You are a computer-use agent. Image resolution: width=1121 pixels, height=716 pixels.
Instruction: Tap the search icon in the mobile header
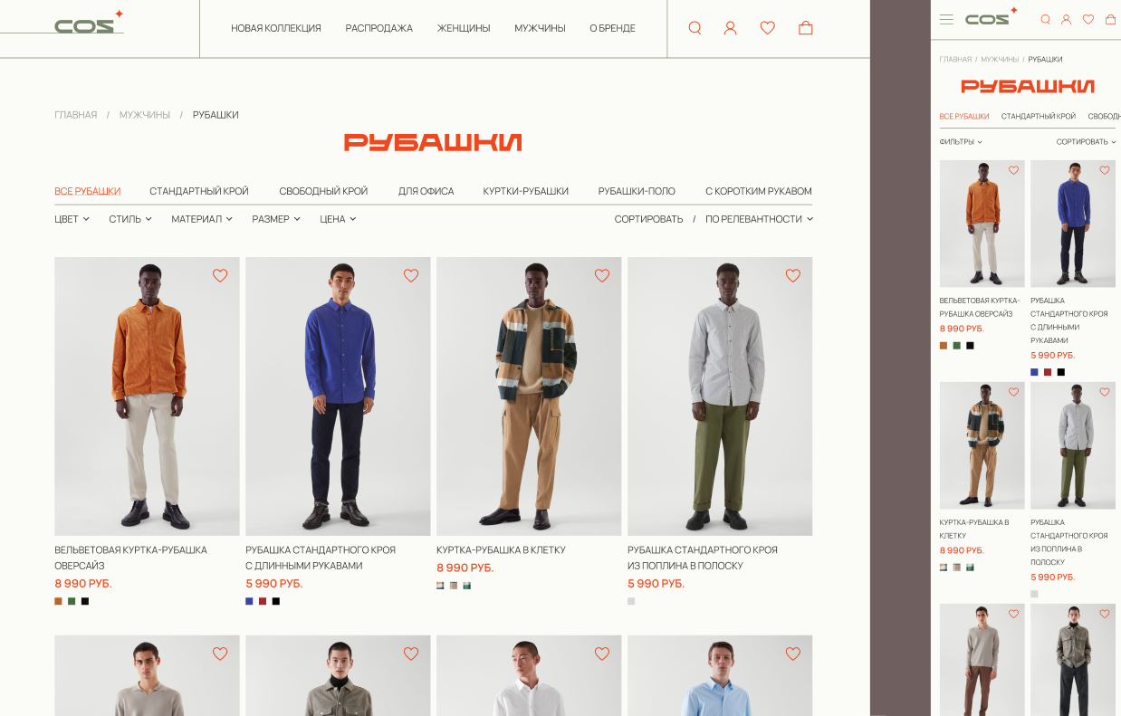pos(1046,19)
